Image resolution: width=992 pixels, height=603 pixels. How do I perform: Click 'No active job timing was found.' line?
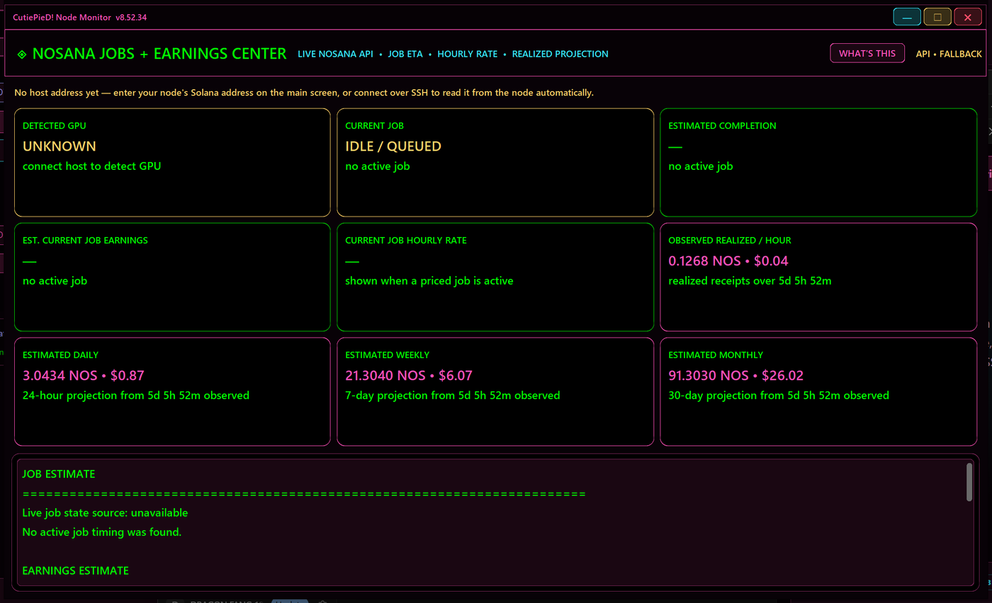click(x=102, y=532)
